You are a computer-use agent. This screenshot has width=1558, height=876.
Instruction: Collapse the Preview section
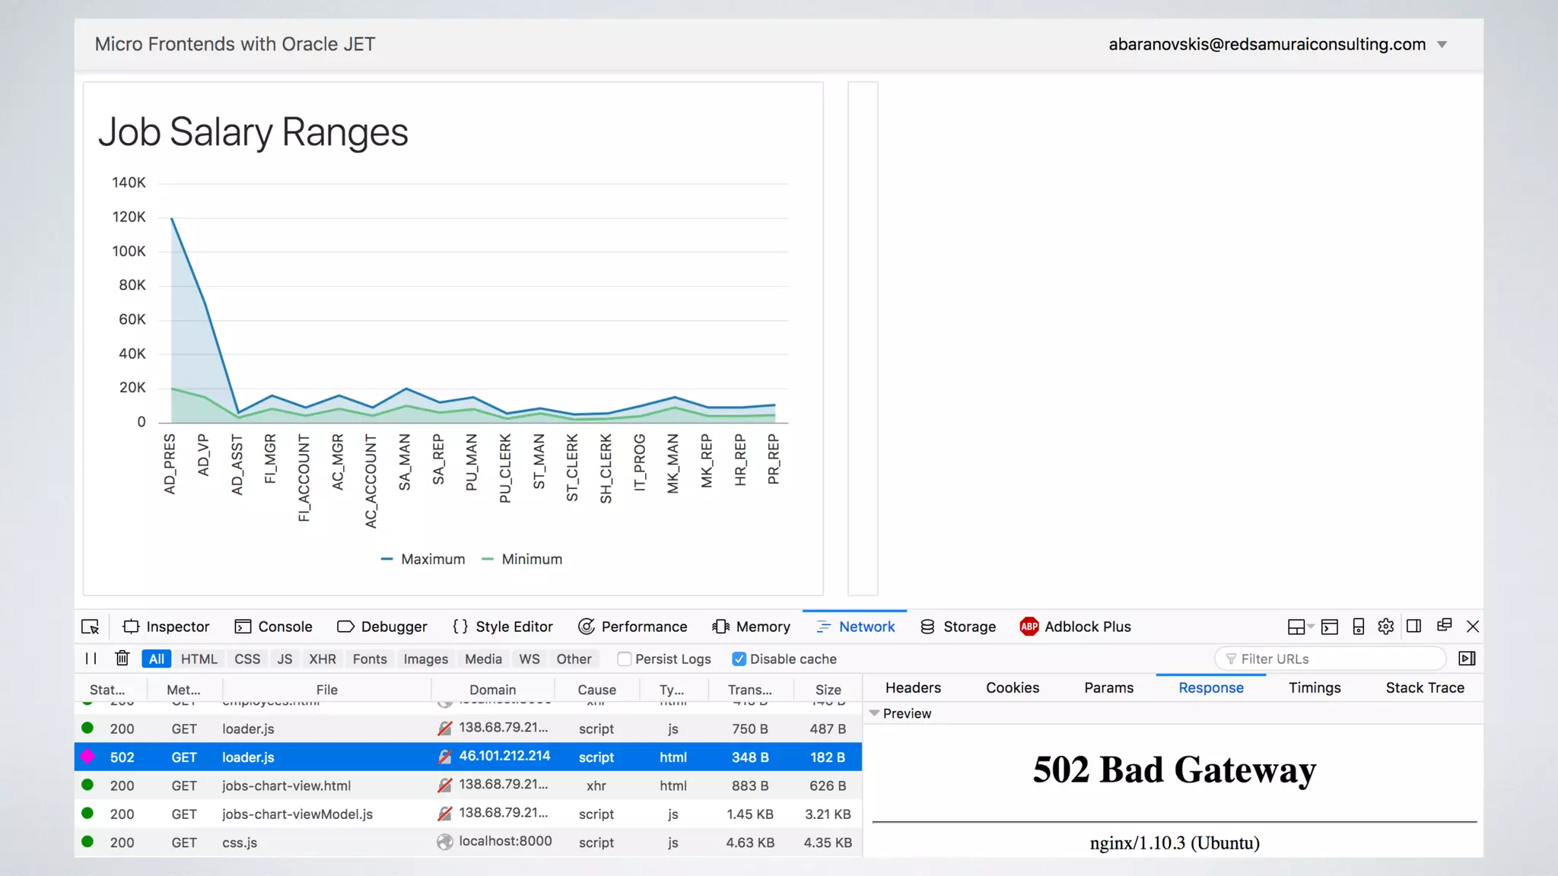[875, 713]
